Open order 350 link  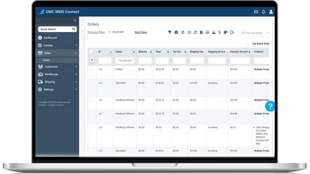tap(100, 69)
